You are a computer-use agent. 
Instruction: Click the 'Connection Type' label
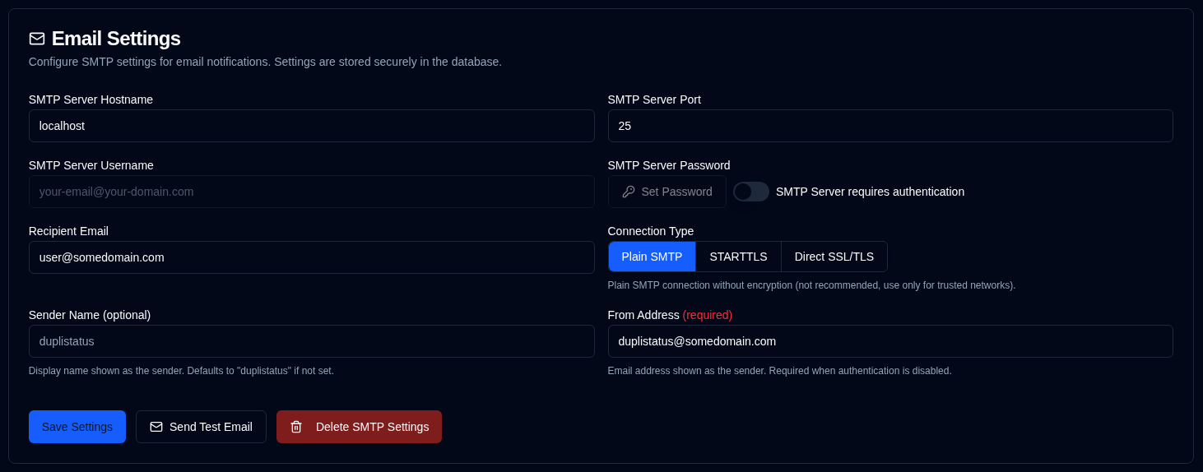[x=651, y=231]
